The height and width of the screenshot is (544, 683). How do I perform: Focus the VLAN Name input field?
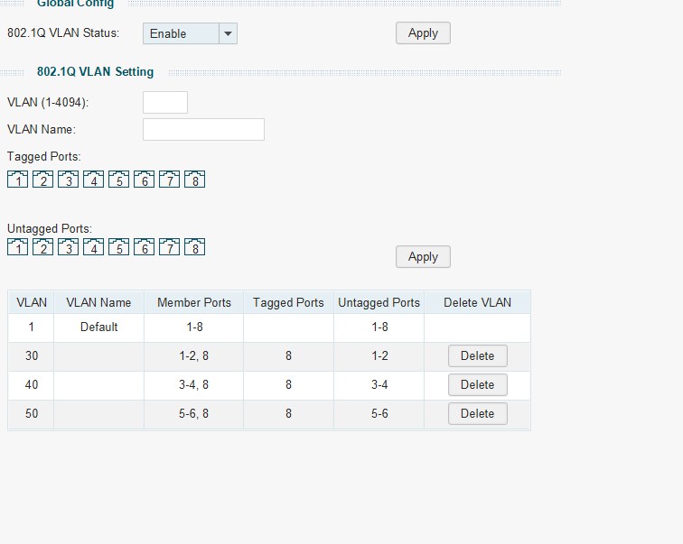pyautogui.click(x=203, y=129)
